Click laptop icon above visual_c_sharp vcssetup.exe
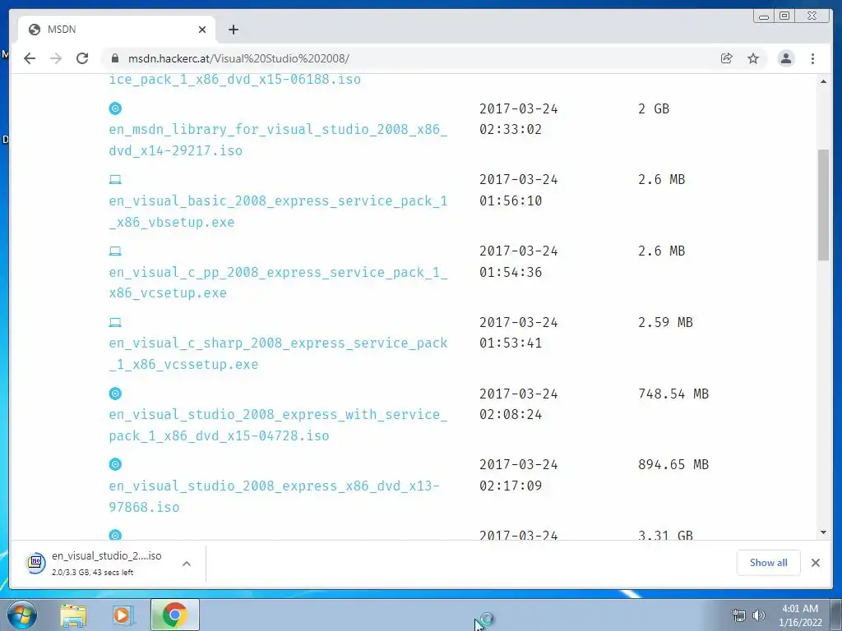 click(x=115, y=322)
